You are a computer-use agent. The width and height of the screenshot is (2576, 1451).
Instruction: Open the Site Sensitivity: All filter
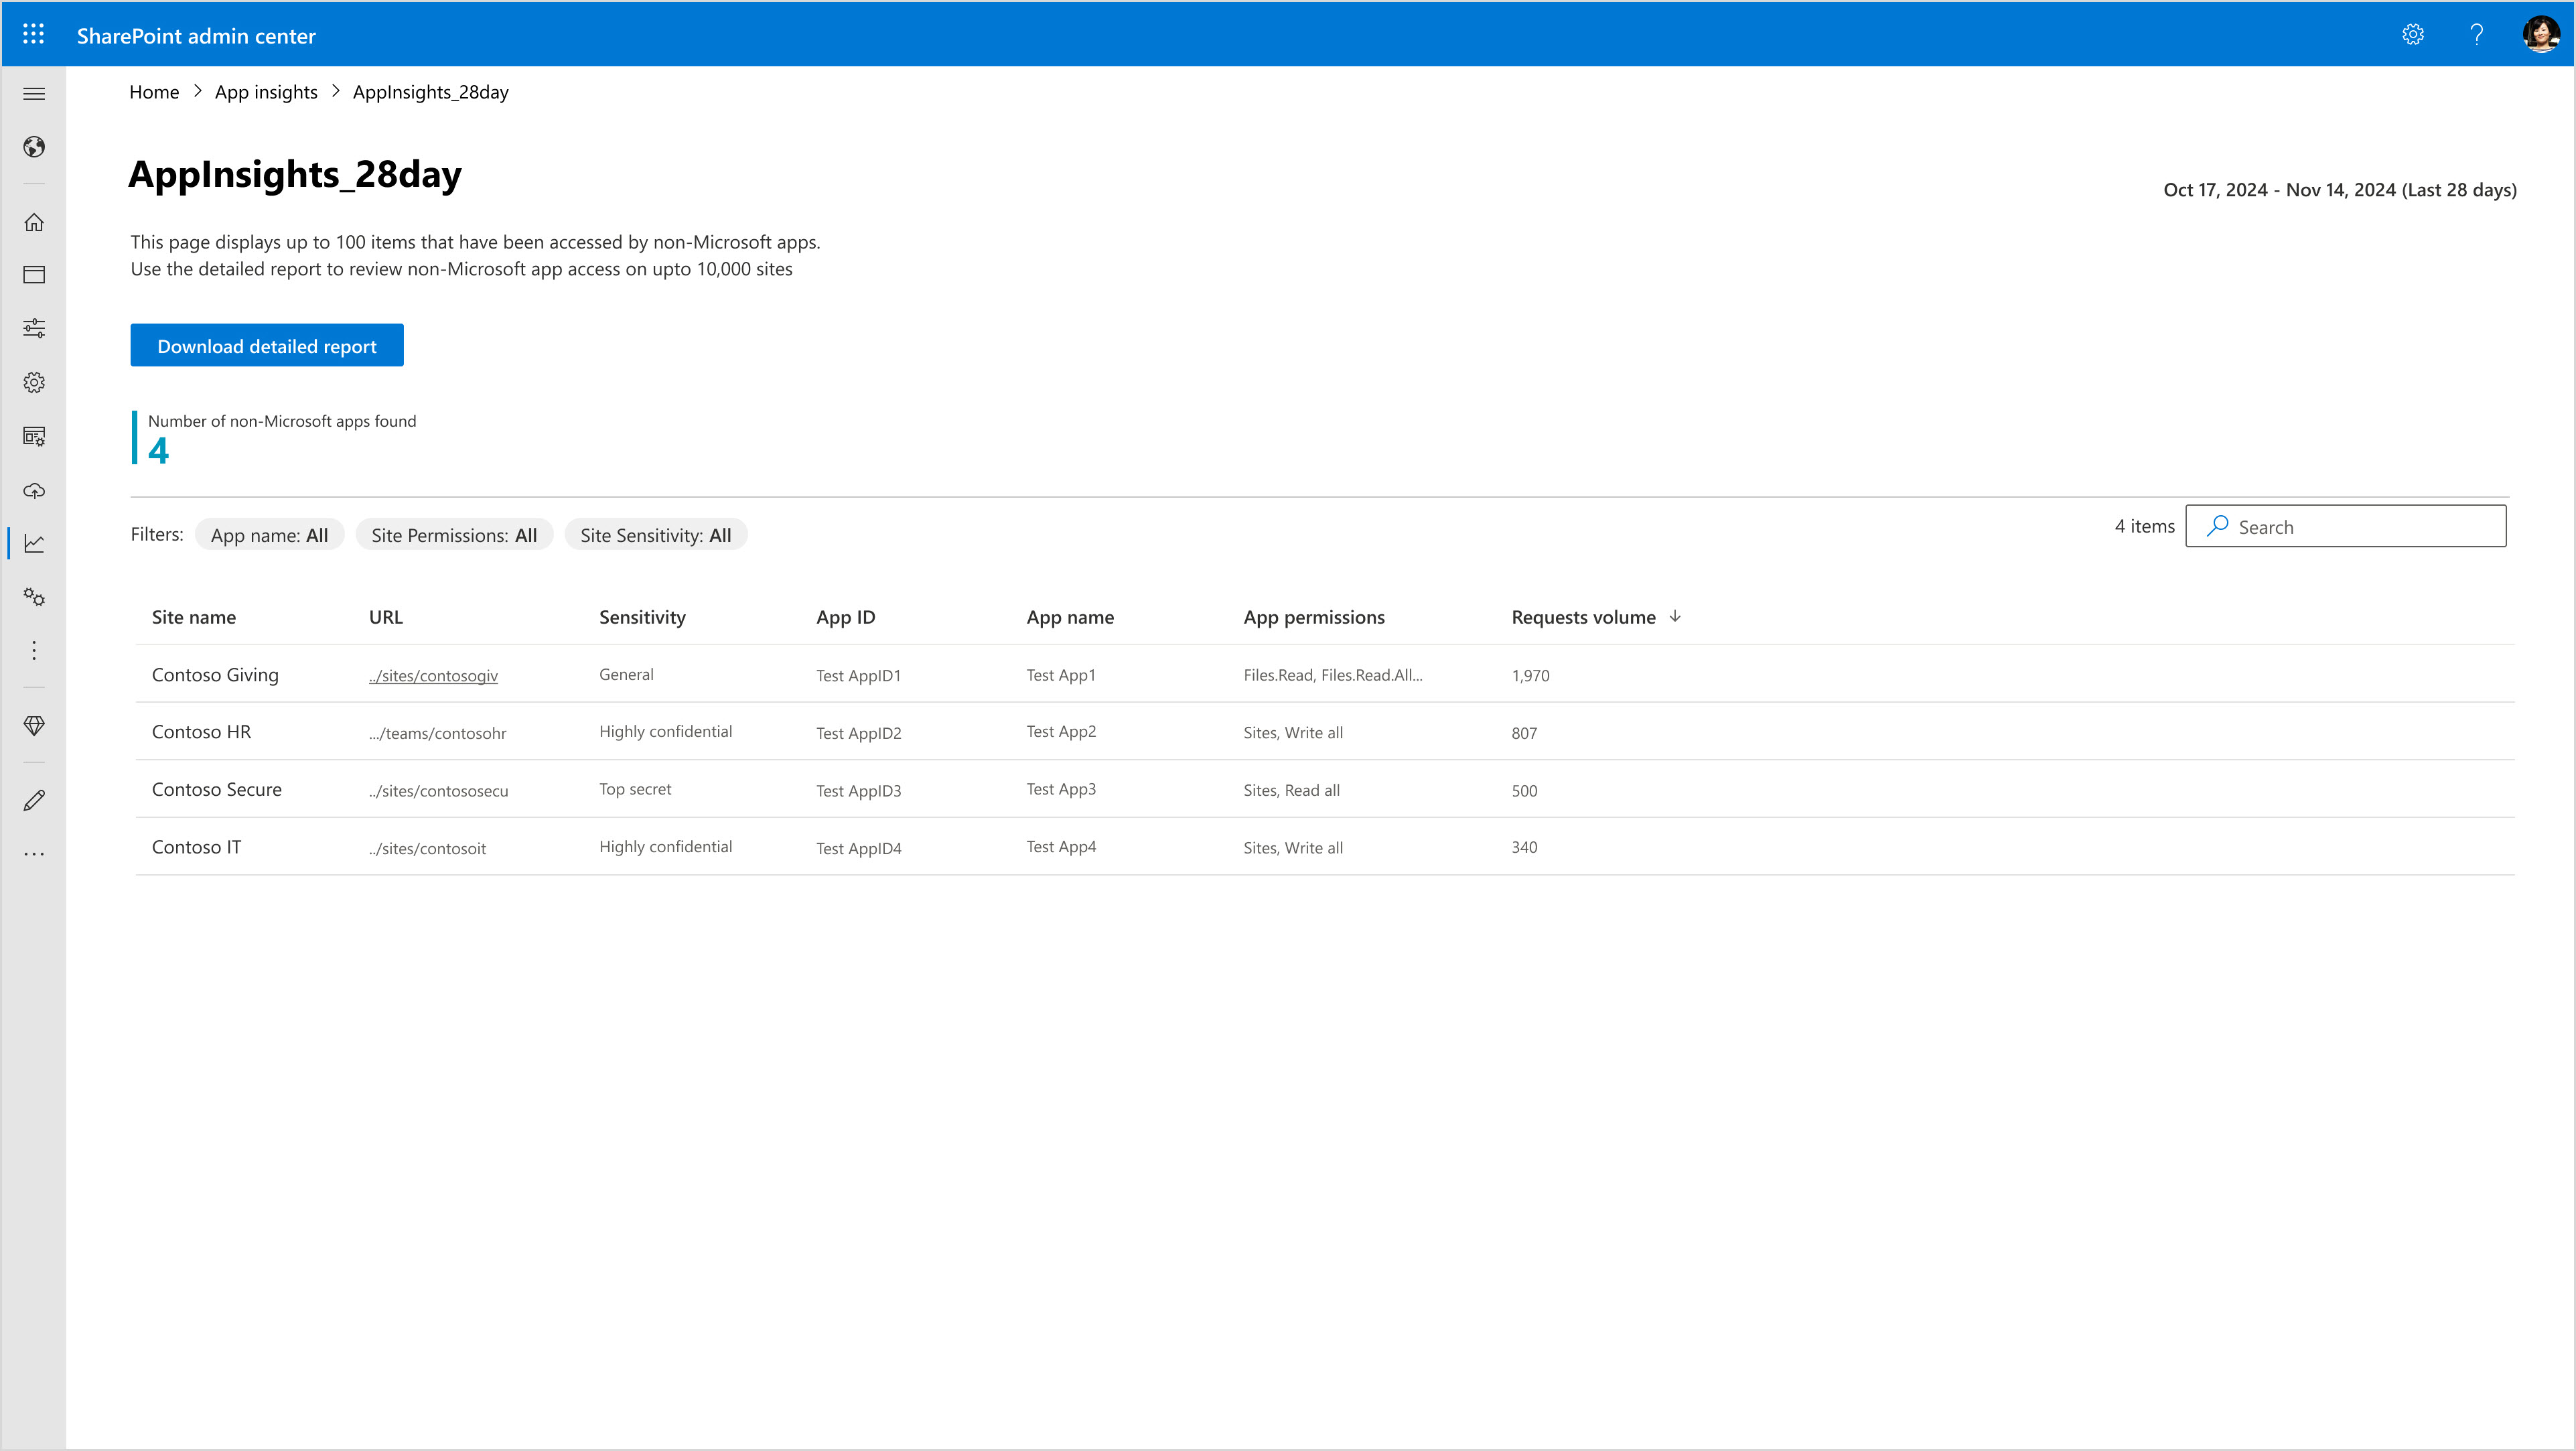[655, 535]
